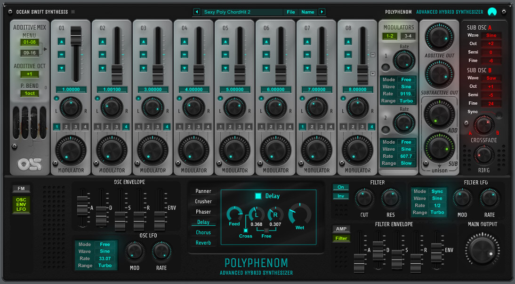Click oscillator 05 up arrow button

(x=225, y=41)
